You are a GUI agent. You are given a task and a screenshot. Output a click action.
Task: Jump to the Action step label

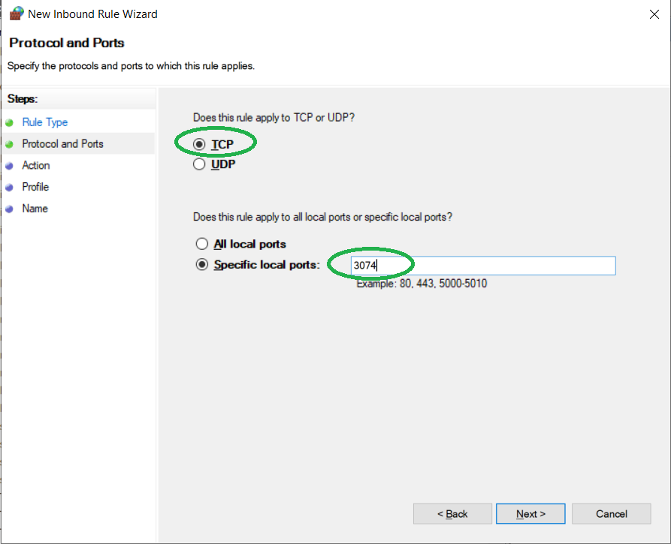pos(36,166)
